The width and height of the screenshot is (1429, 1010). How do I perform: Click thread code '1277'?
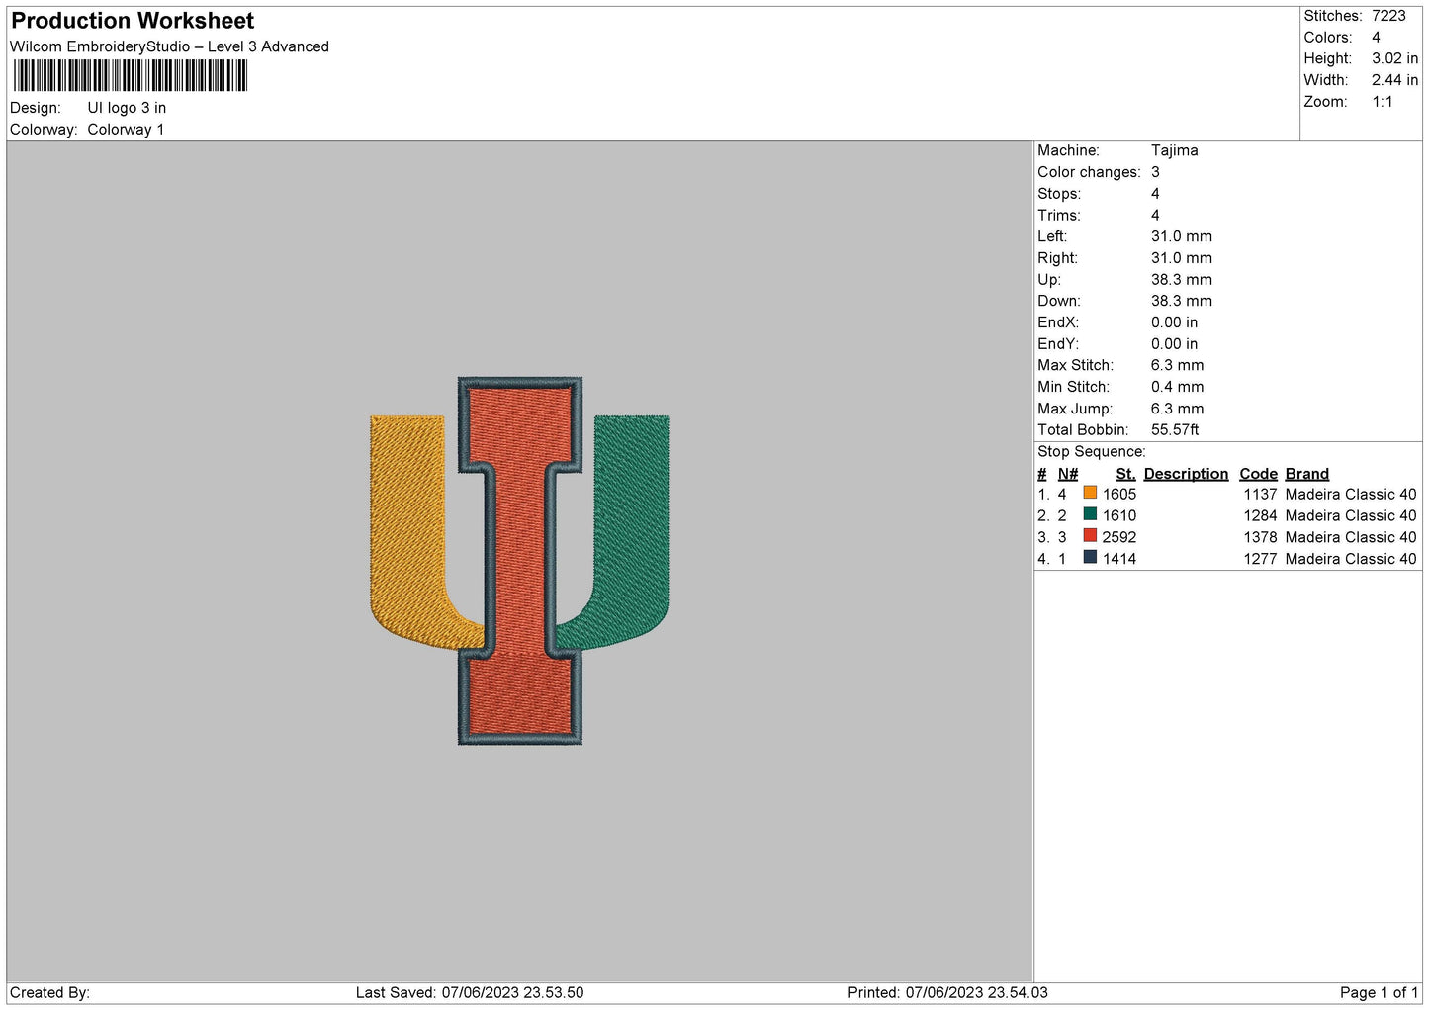(x=1260, y=560)
